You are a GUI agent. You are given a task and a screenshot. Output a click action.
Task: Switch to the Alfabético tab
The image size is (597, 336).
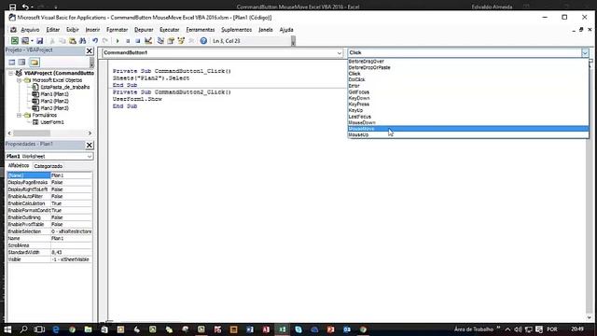19,166
